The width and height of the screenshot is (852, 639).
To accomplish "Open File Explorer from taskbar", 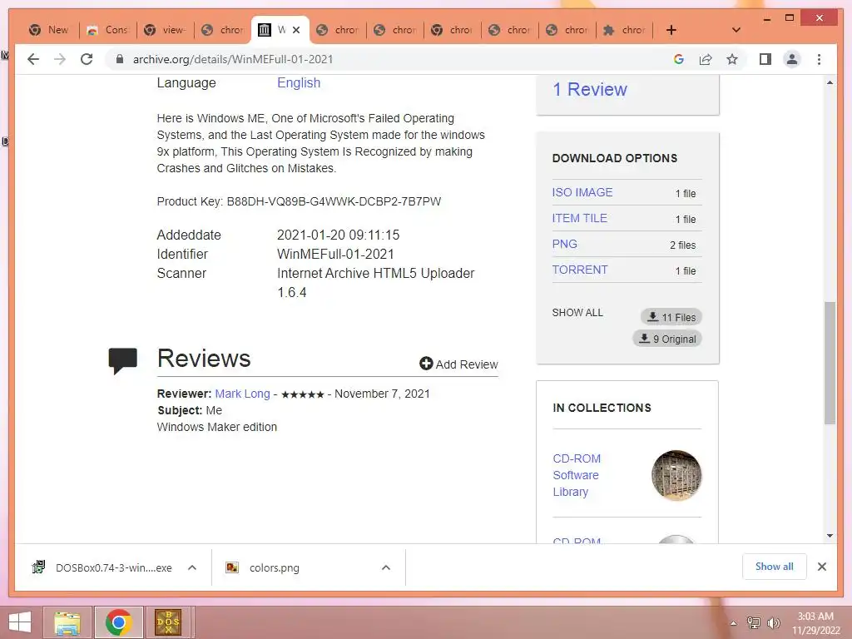I will 67,622.
